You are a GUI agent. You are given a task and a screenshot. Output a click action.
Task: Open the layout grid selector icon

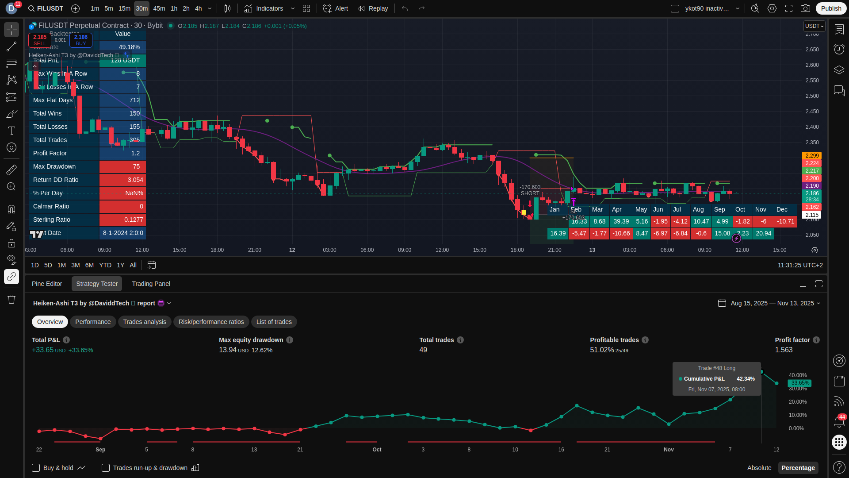306,8
